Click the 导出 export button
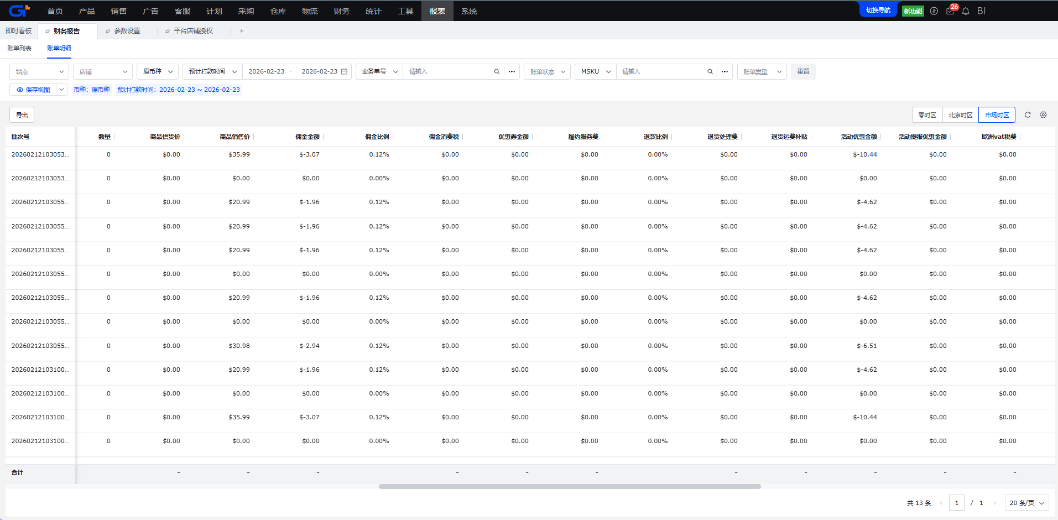Screen dimensions: 1058x520 click(x=22, y=115)
